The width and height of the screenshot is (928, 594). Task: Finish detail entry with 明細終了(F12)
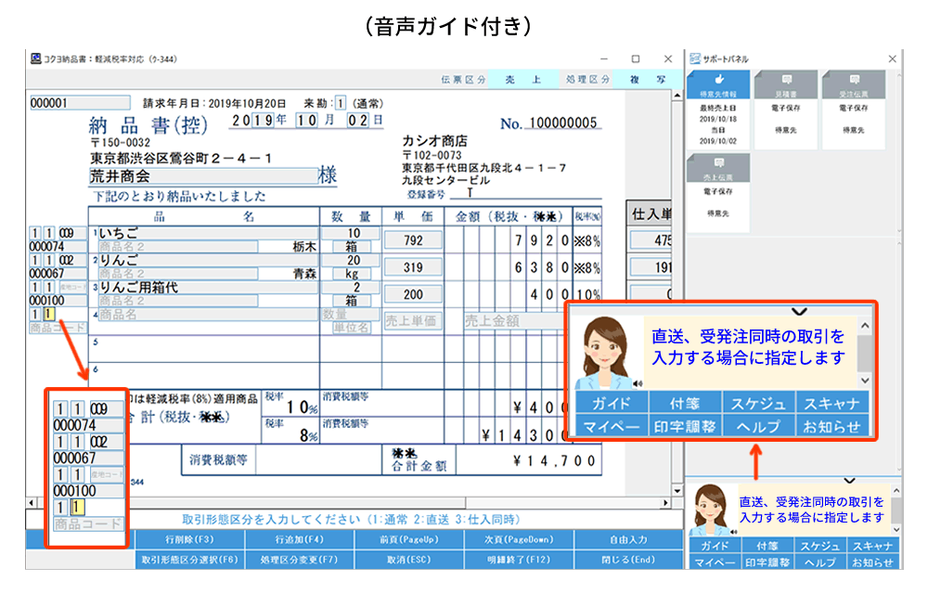[x=519, y=561]
